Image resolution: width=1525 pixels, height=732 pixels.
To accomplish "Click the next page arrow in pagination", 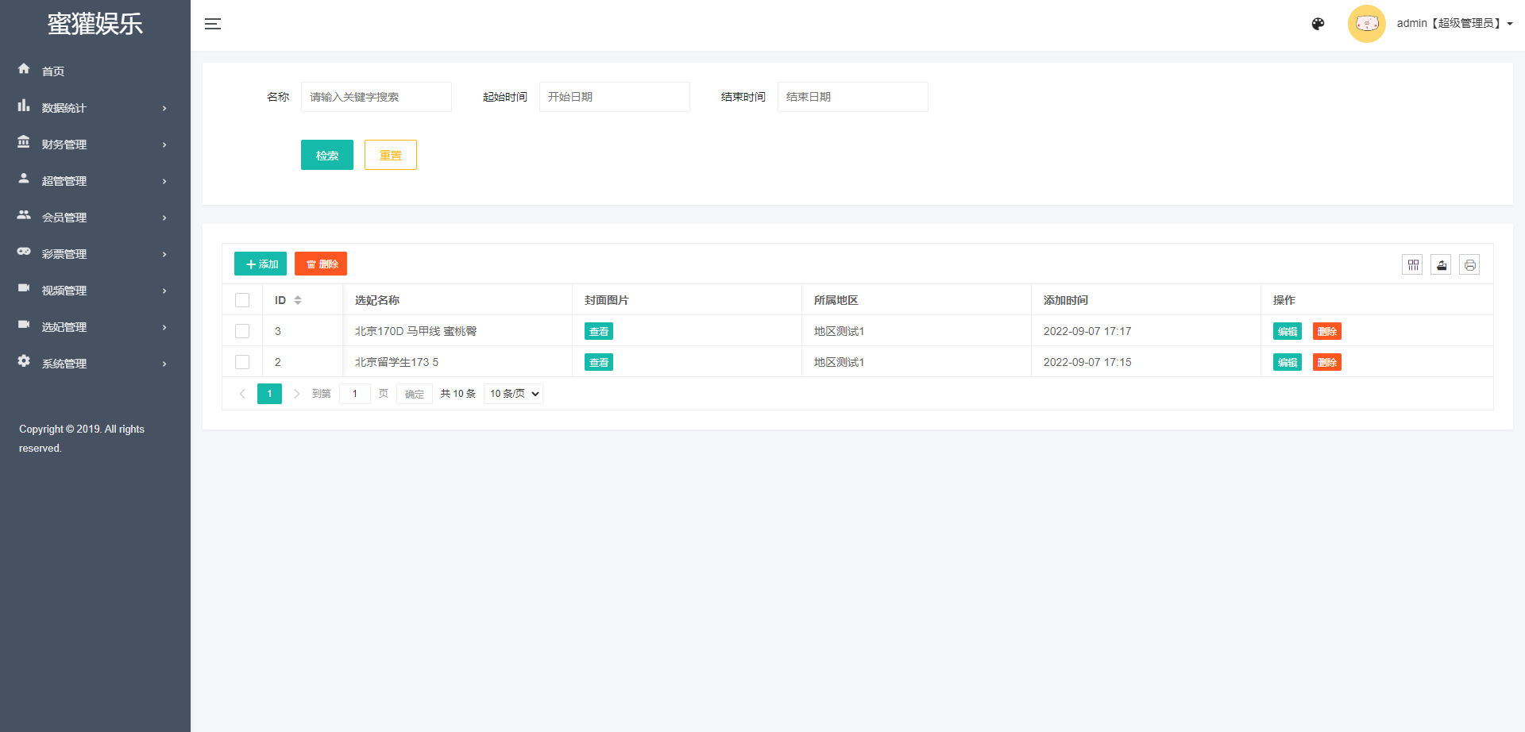I will point(297,394).
